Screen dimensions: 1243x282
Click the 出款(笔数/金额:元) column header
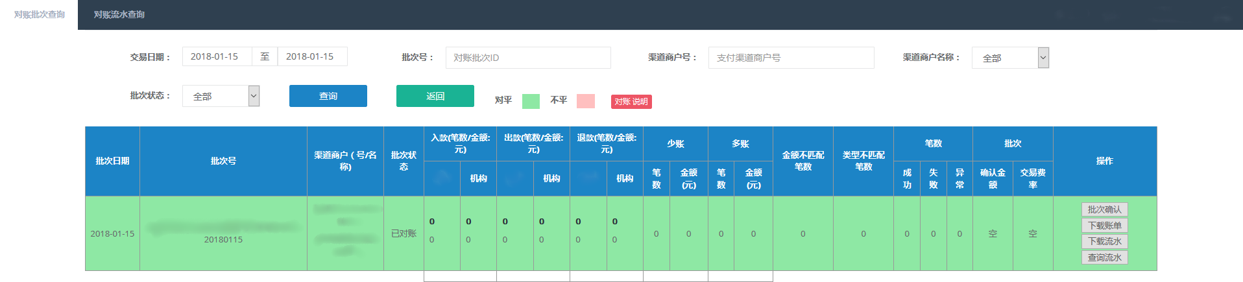pos(533,144)
